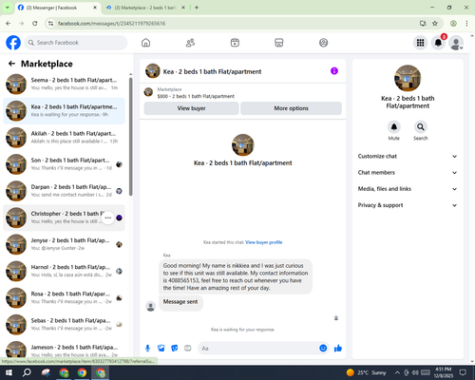The image size is (475, 380).
Task: Open the Friends icon in top navigation
Action: (x=190, y=43)
